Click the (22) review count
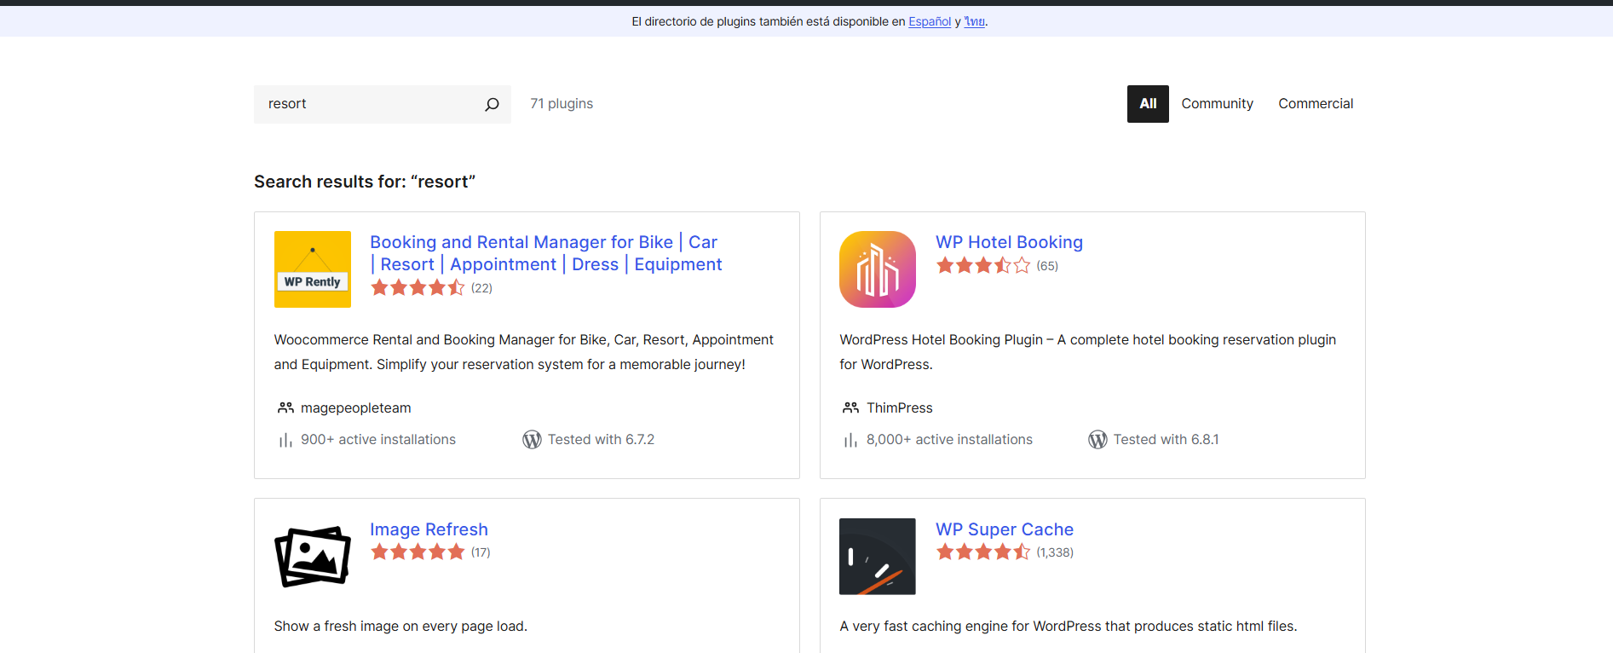The height and width of the screenshot is (653, 1613). [481, 288]
